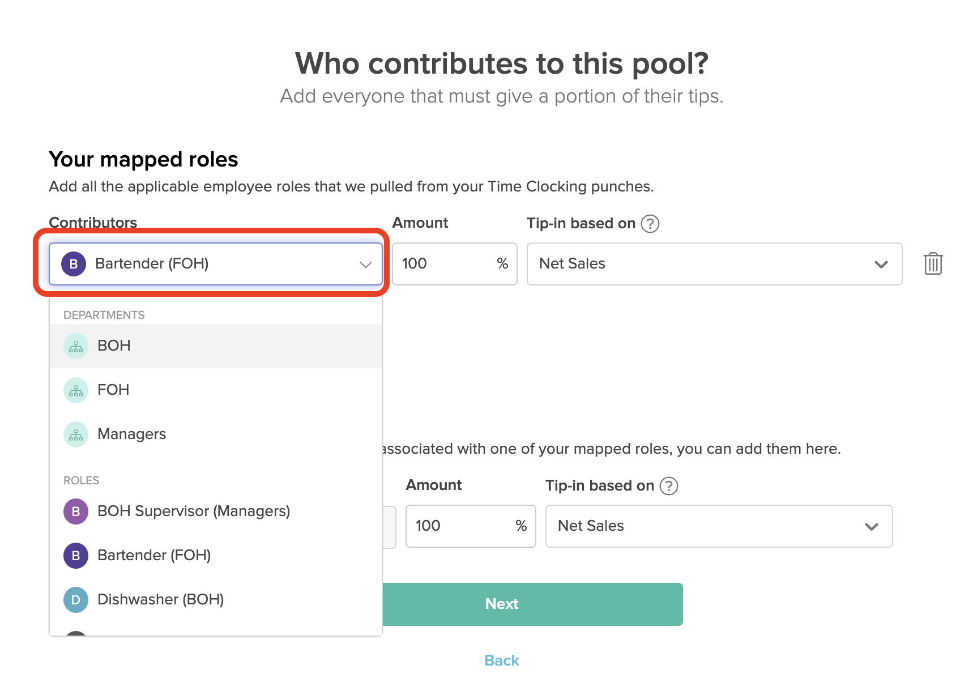This screenshot has height=682, width=973.
Task: Select BOH from the departments list
Action: pos(114,346)
